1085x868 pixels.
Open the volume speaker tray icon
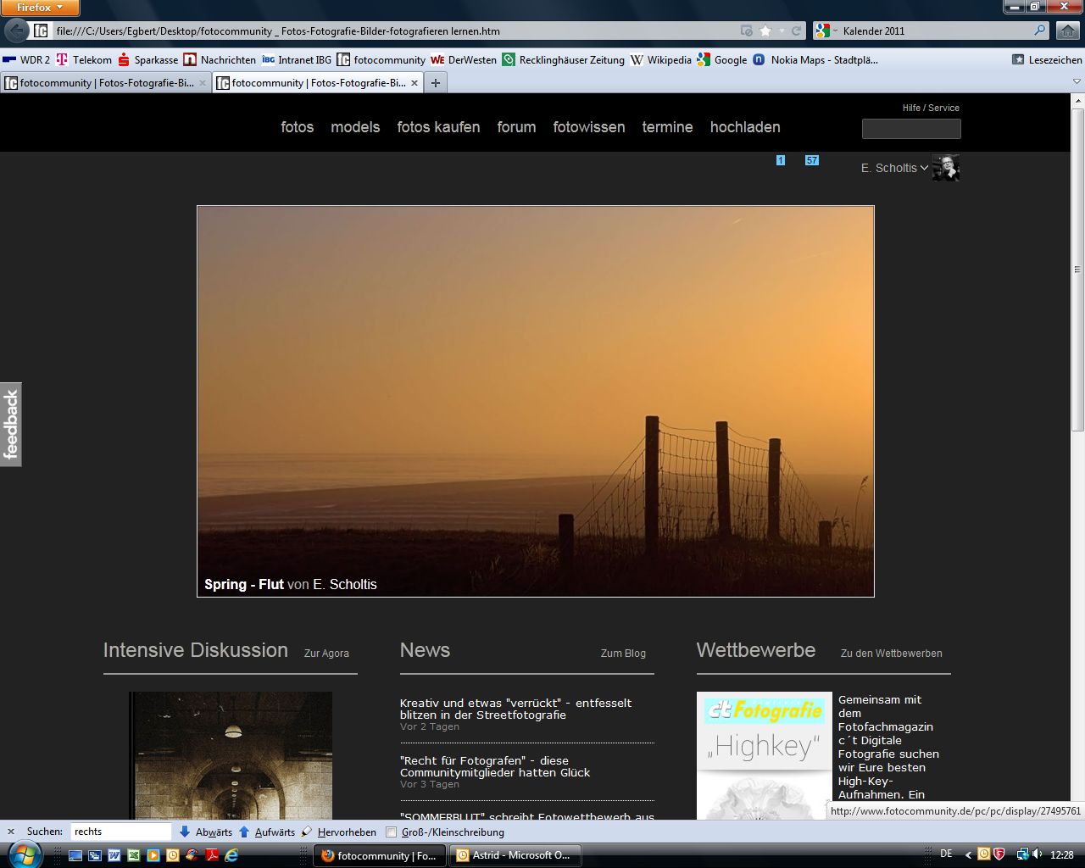(1039, 854)
